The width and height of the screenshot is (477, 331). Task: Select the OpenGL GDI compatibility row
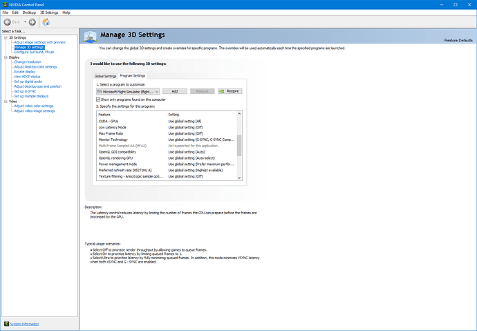point(167,151)
